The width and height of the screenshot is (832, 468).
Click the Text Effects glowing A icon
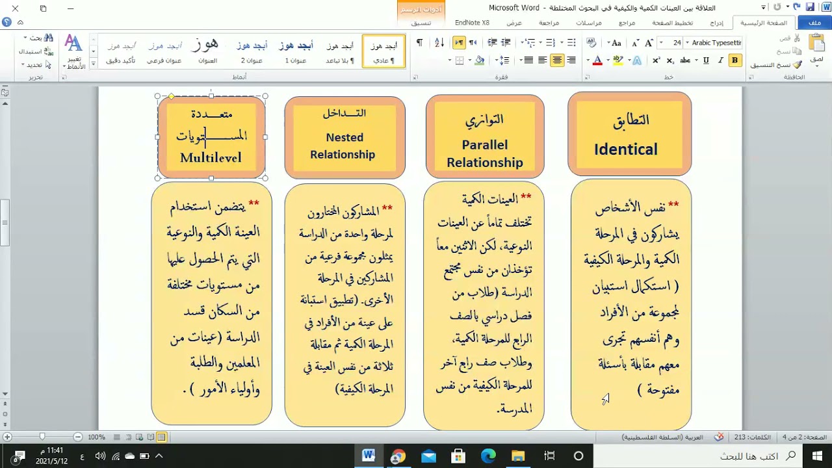(637, 60)
